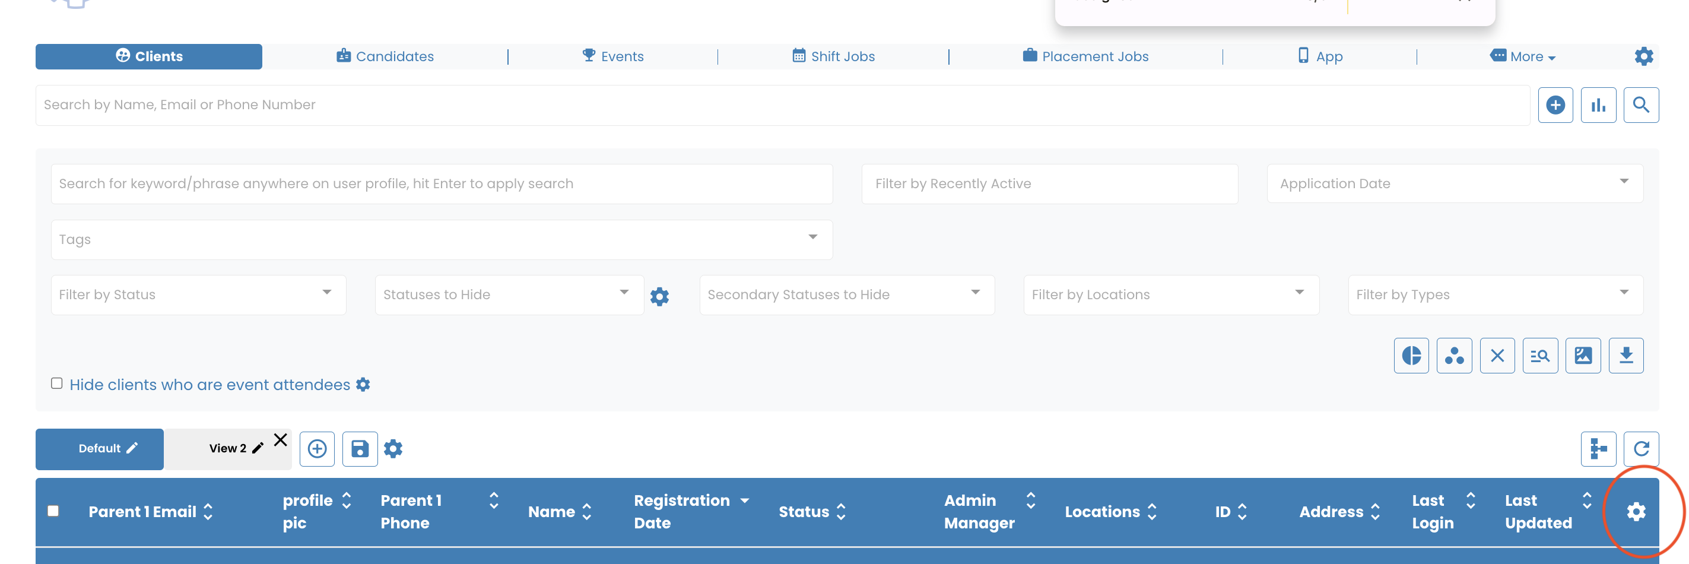Click the keyword/phrase profile search field
The image size is (1689, 564).
[x=442, y=183]
